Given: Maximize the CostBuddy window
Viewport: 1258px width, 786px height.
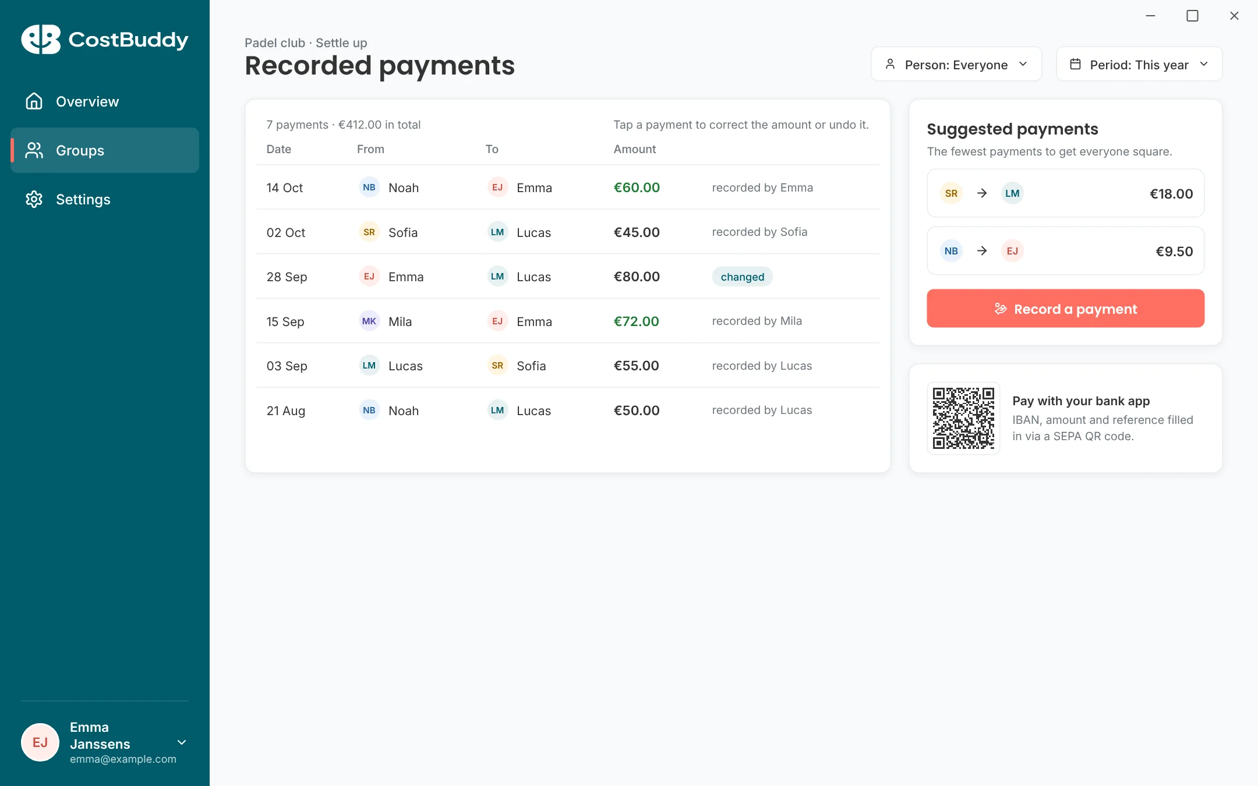Looking at the screenshot, I should [1192, 16].
